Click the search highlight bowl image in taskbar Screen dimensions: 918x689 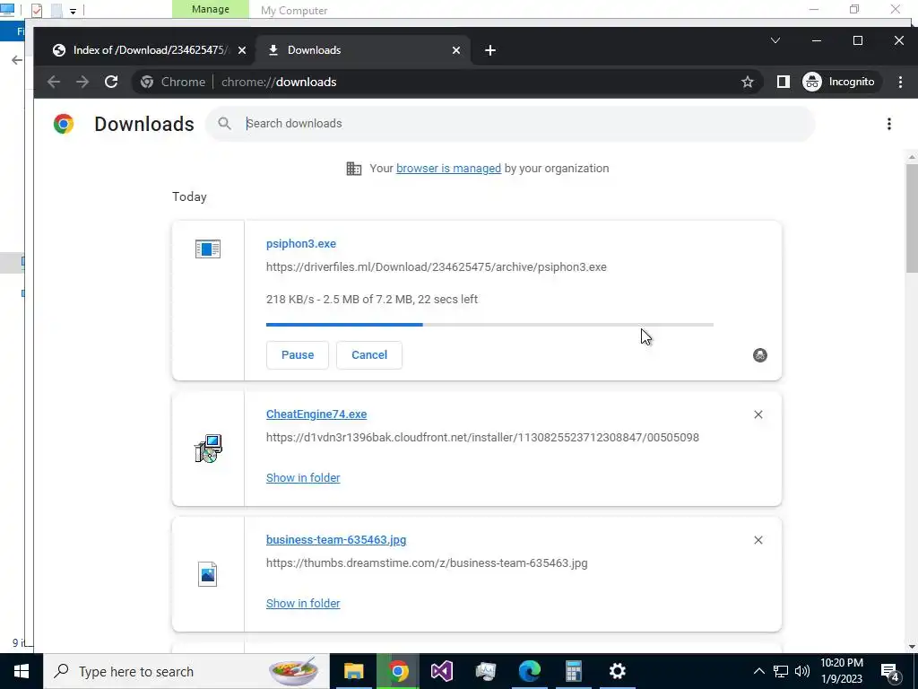(293, 671)
